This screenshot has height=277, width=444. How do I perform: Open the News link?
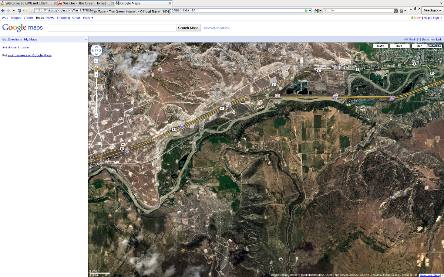[x=50, y=18]
